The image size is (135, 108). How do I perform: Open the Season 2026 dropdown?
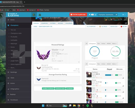click(114, 26)
